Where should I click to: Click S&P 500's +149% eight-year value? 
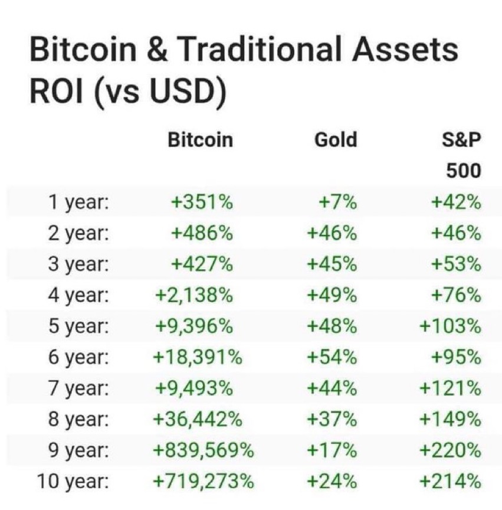(450, 419)
